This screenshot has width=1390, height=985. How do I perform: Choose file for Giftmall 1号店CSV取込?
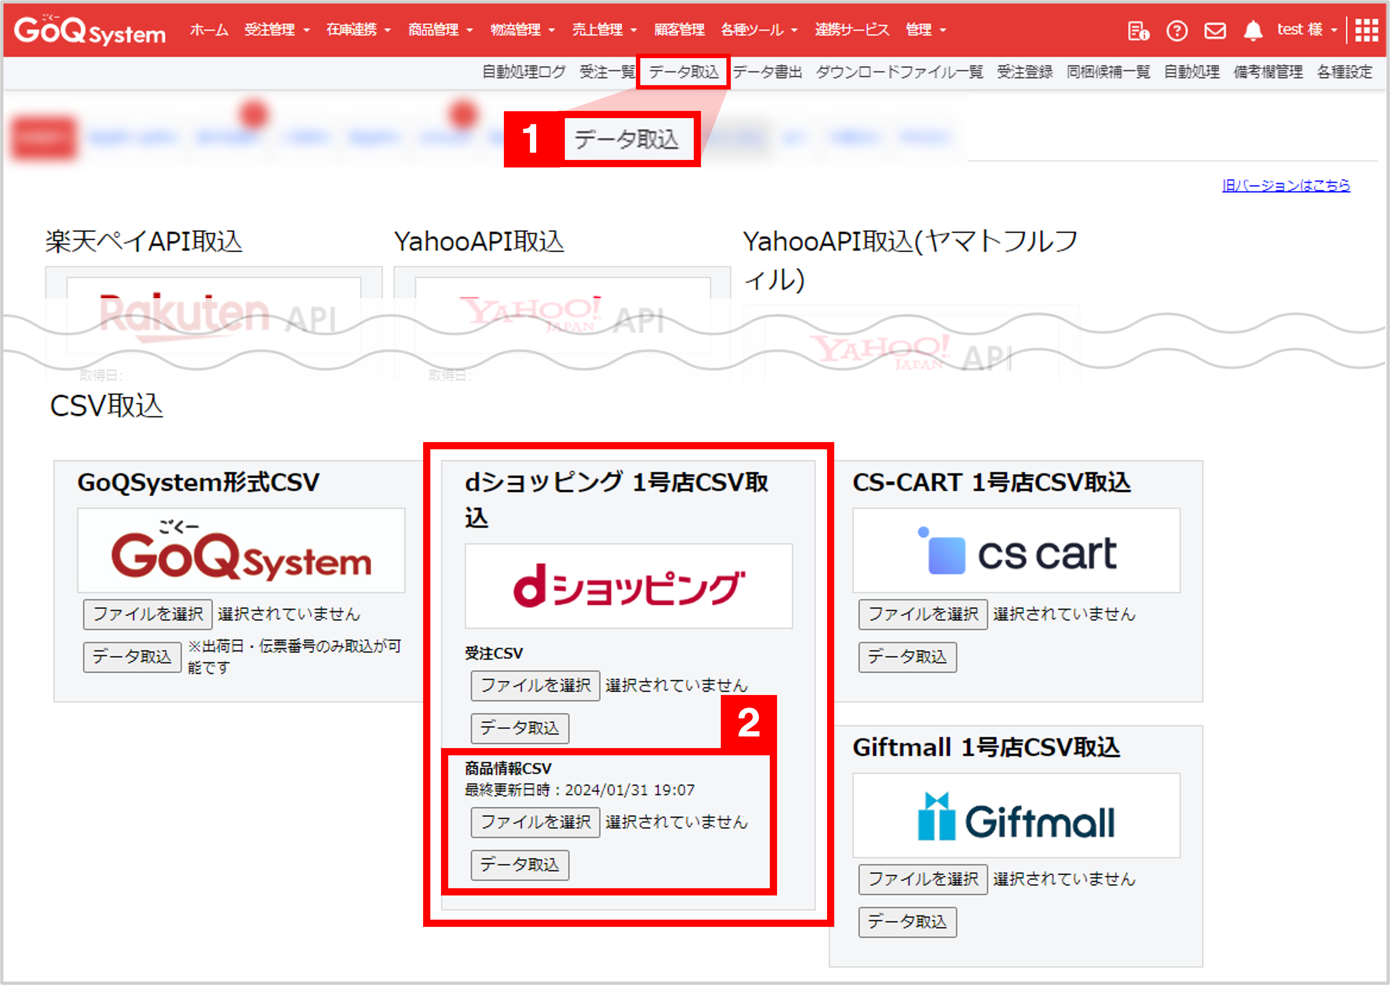pyautogui.click(x=923, y=879)
